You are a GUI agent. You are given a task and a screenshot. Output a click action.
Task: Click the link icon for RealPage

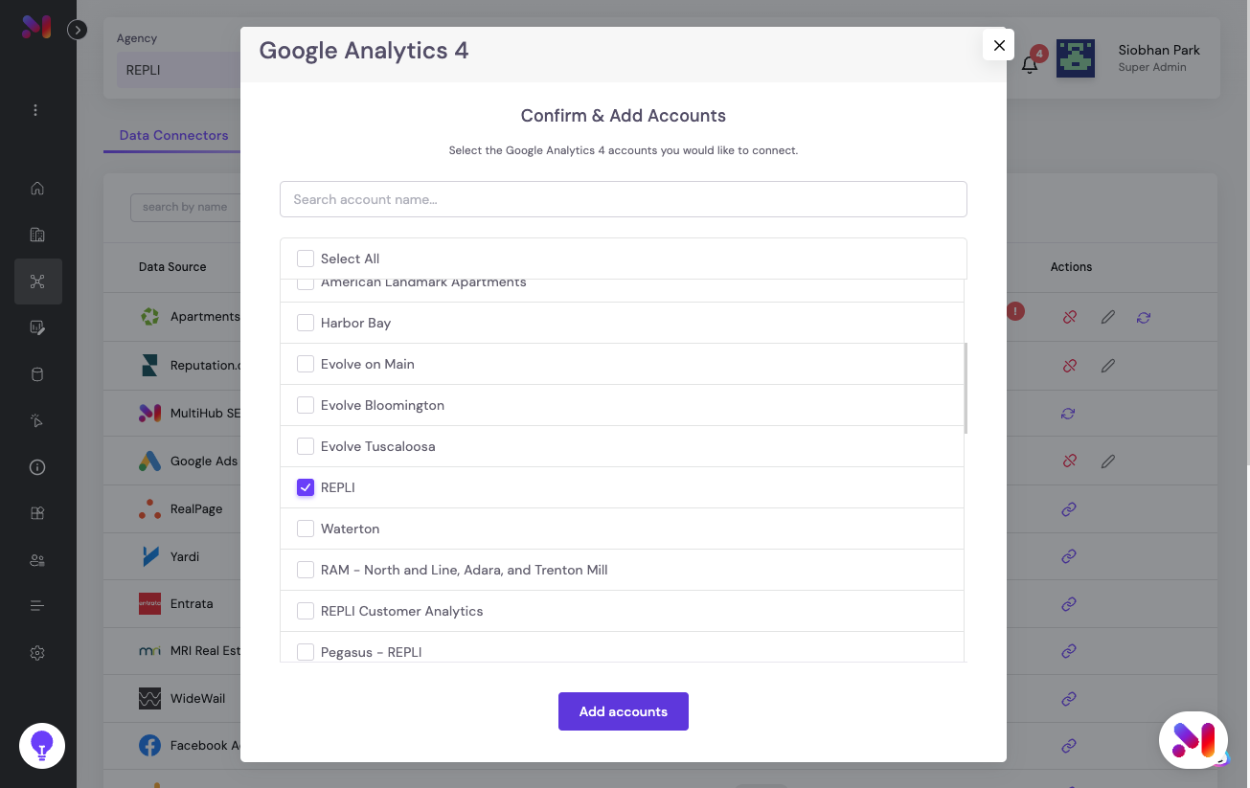point(1069,509)
